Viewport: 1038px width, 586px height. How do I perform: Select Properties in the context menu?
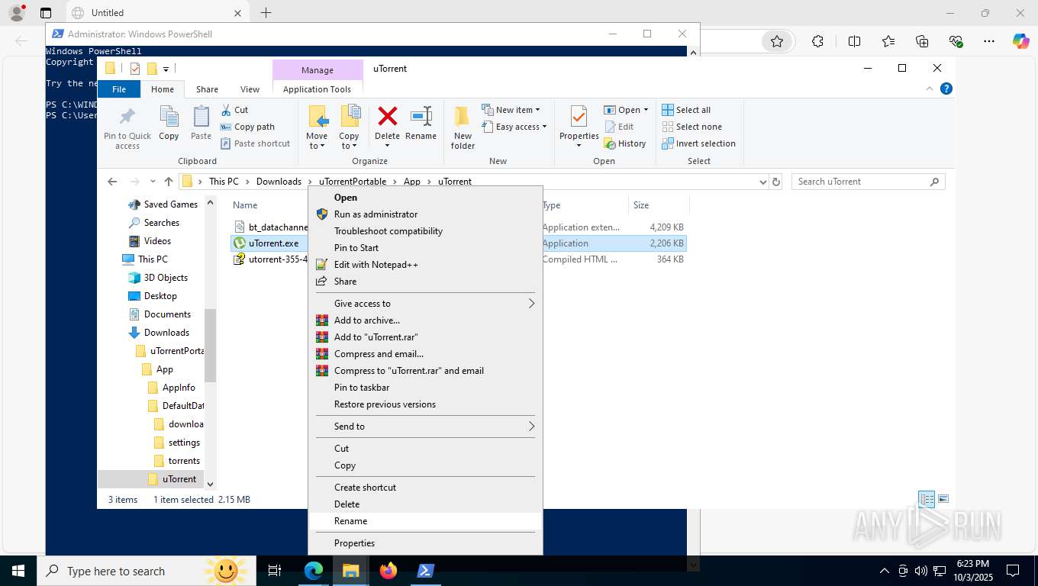pyautogui.click(x=425, y=543)
